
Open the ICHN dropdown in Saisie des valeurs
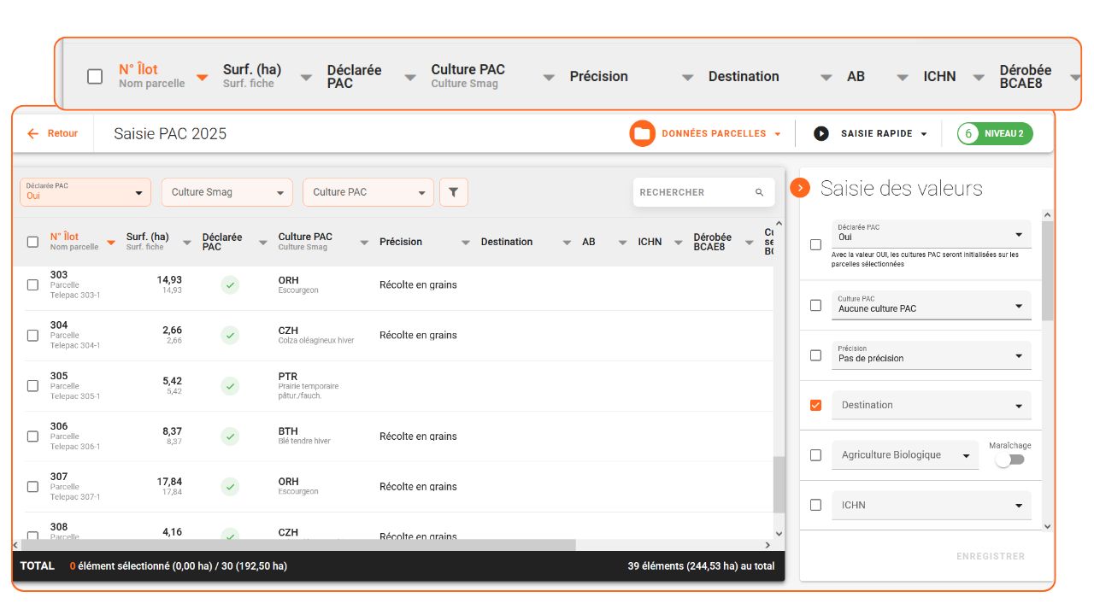tap(932, 505)
